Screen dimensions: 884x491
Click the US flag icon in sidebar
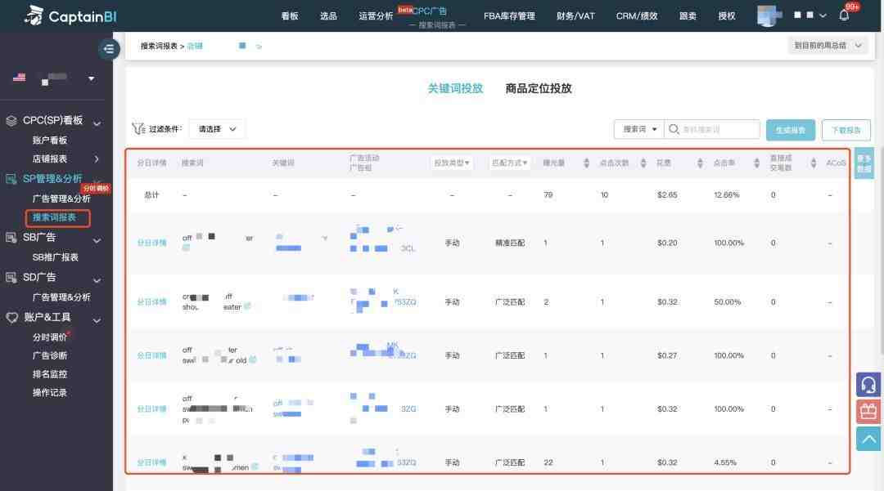[x=19, y=78]
